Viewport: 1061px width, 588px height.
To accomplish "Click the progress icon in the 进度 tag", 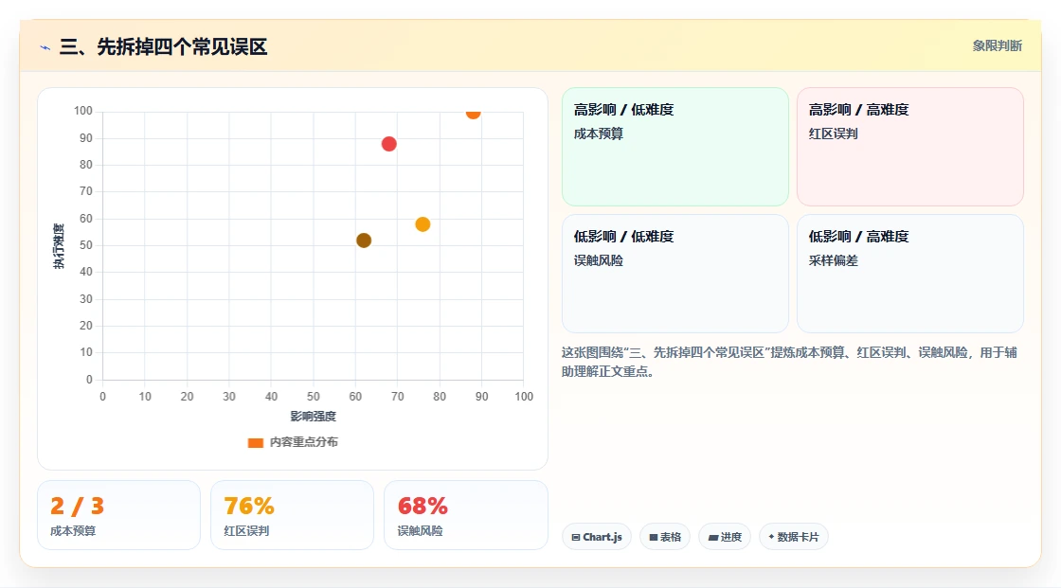I will click(713, 537).
